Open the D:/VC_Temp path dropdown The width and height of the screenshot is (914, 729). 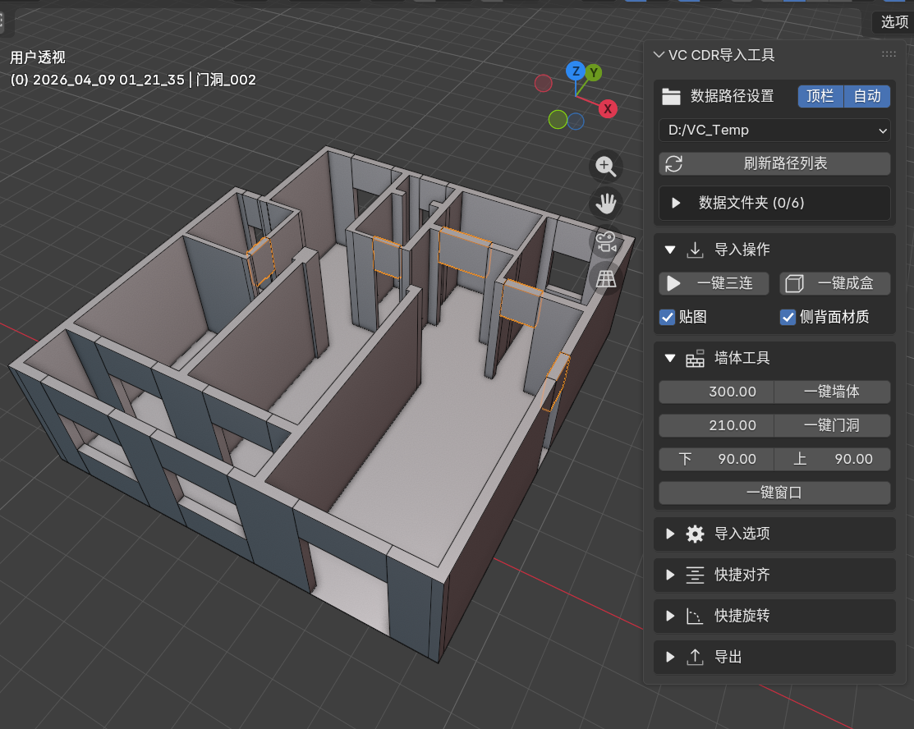point(774,130)
